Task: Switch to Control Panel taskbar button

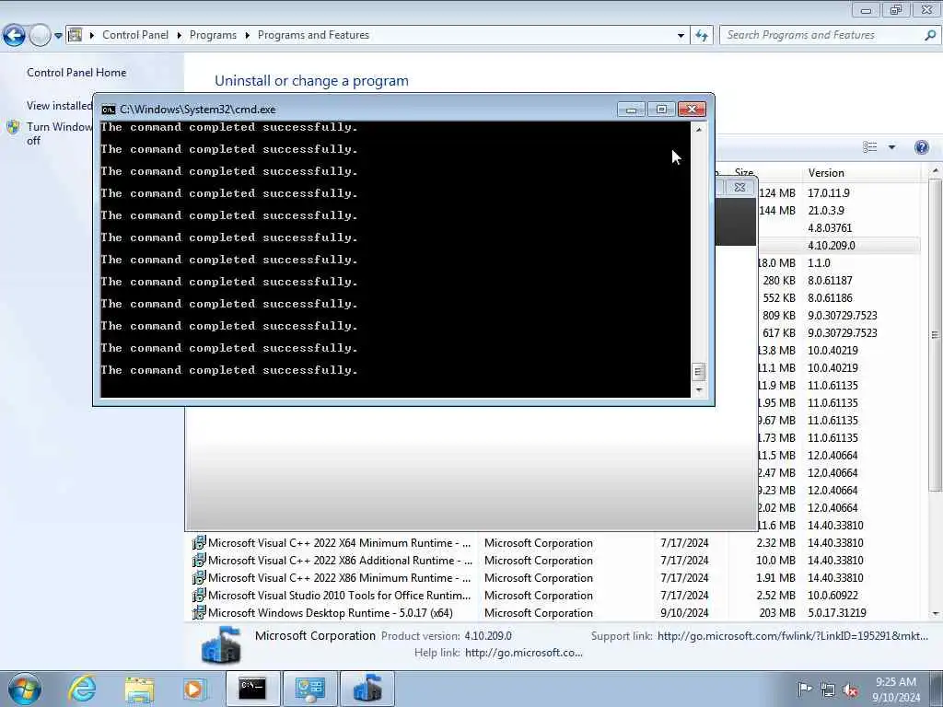Action: click(309, 689)
